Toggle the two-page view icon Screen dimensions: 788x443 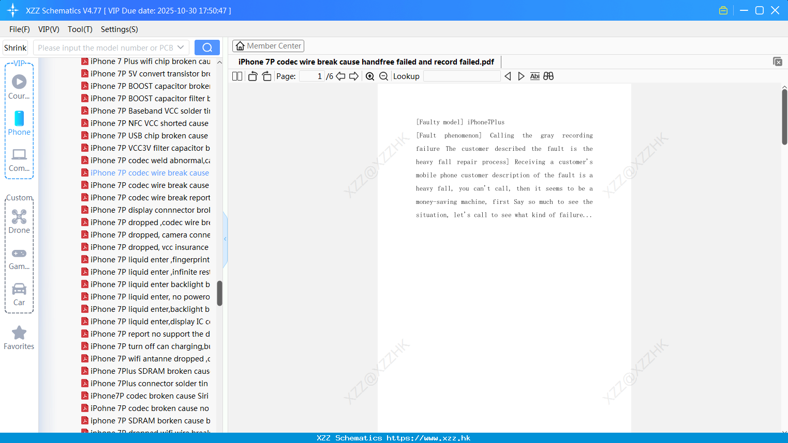coord(237,76)
